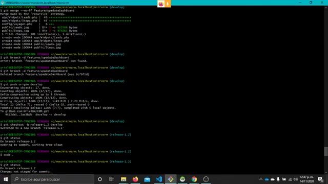Image resolution: width=328 pixels, height=184 pixels.
Task: Open the volume speaker tray icon
Action: [x=296, y=179]
